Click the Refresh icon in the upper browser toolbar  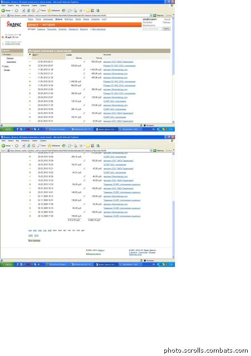click(28, 11)
